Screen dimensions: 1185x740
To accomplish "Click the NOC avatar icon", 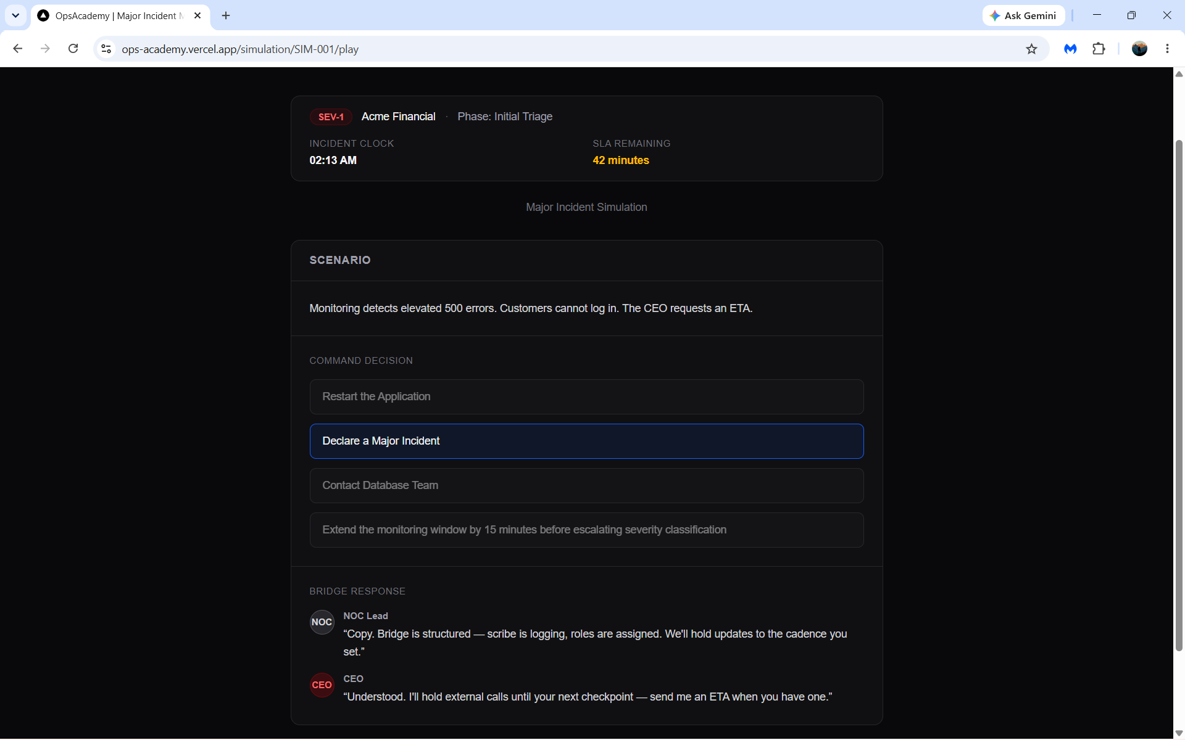I will tap(322, 622).
